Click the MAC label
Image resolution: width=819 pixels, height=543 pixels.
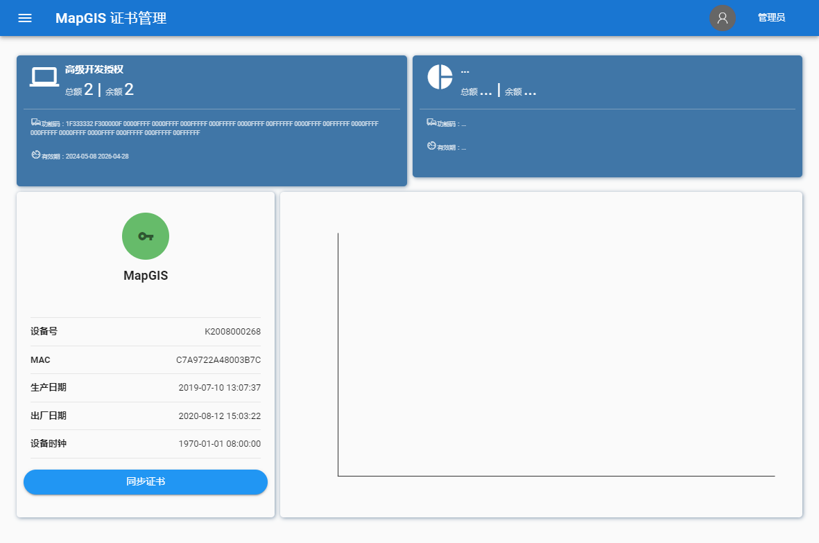[x=40, y=360]
